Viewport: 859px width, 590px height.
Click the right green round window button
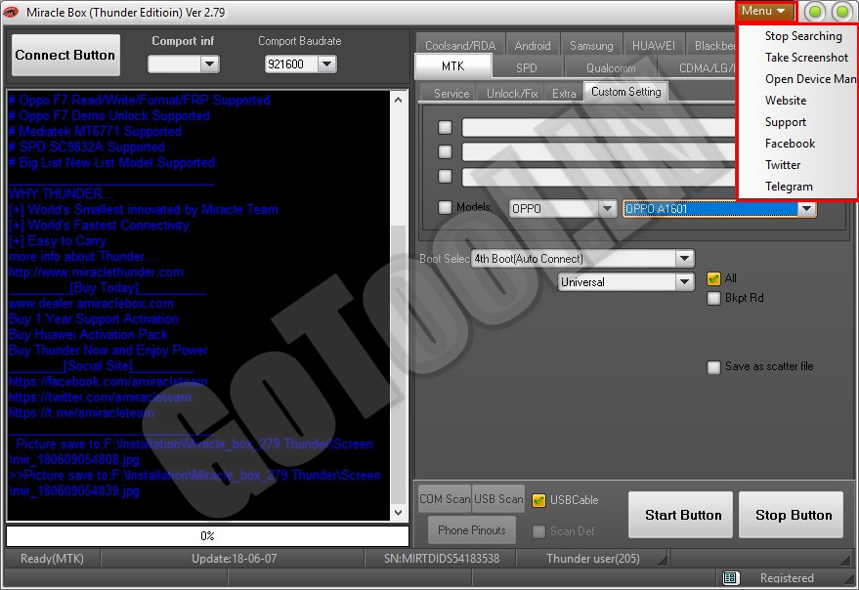tap(840, 12)
